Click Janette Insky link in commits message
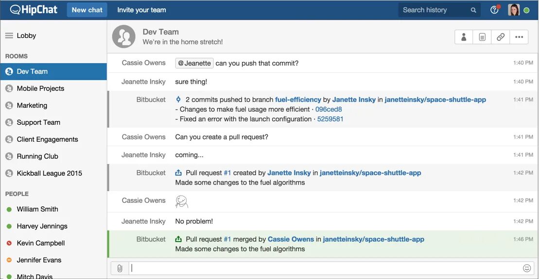Screen dimensions: 539x279 (354, 99)
